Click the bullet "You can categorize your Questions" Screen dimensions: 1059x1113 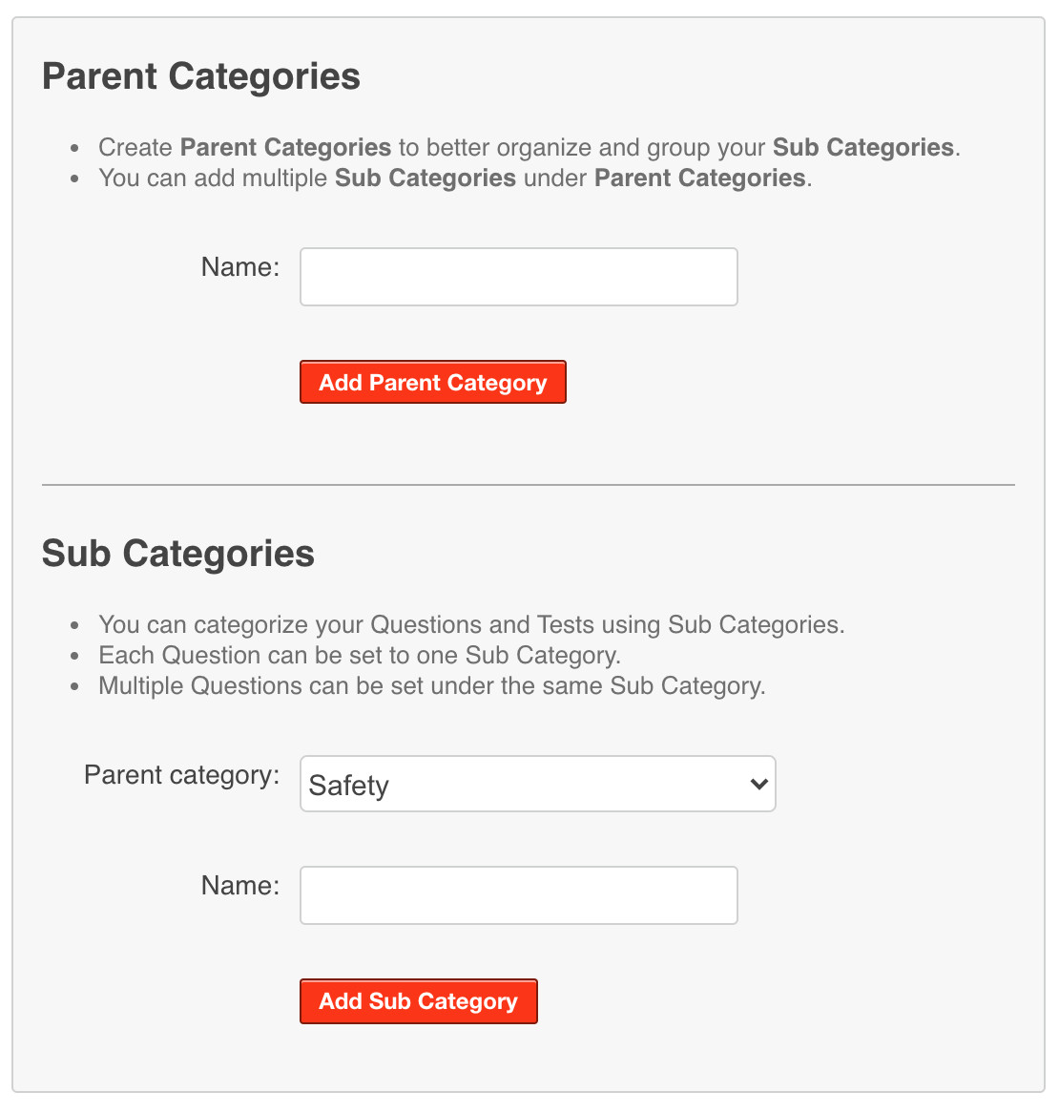[471, 625]
